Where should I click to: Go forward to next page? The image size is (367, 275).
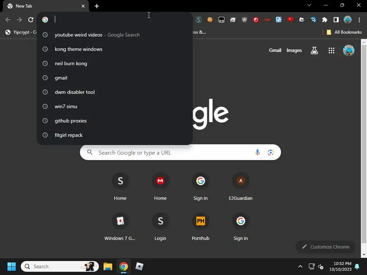coord(19,20)
